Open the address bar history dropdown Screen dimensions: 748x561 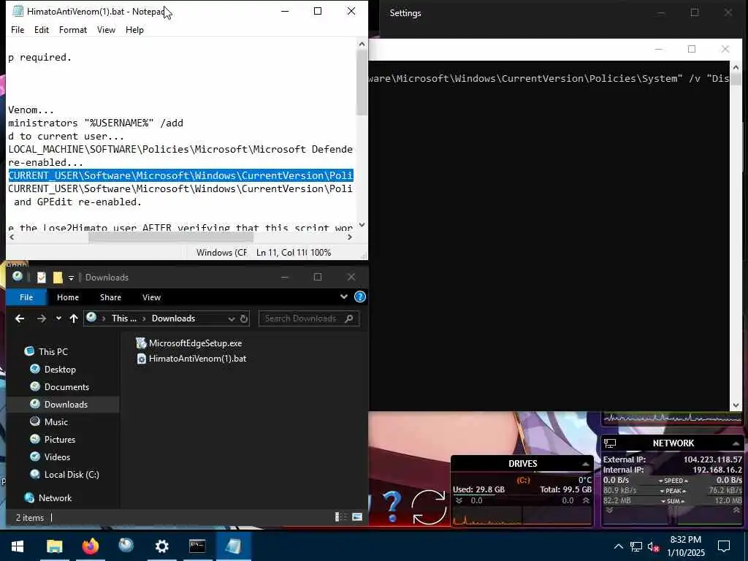tap(232, 318)
